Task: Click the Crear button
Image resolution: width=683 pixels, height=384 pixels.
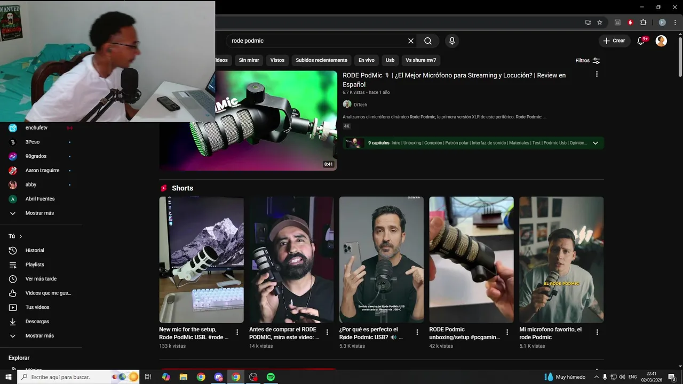Action: pos(614,41)
